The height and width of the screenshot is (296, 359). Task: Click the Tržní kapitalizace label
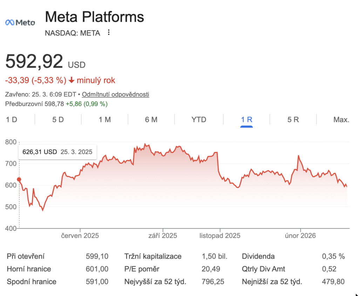coord(153,256)
